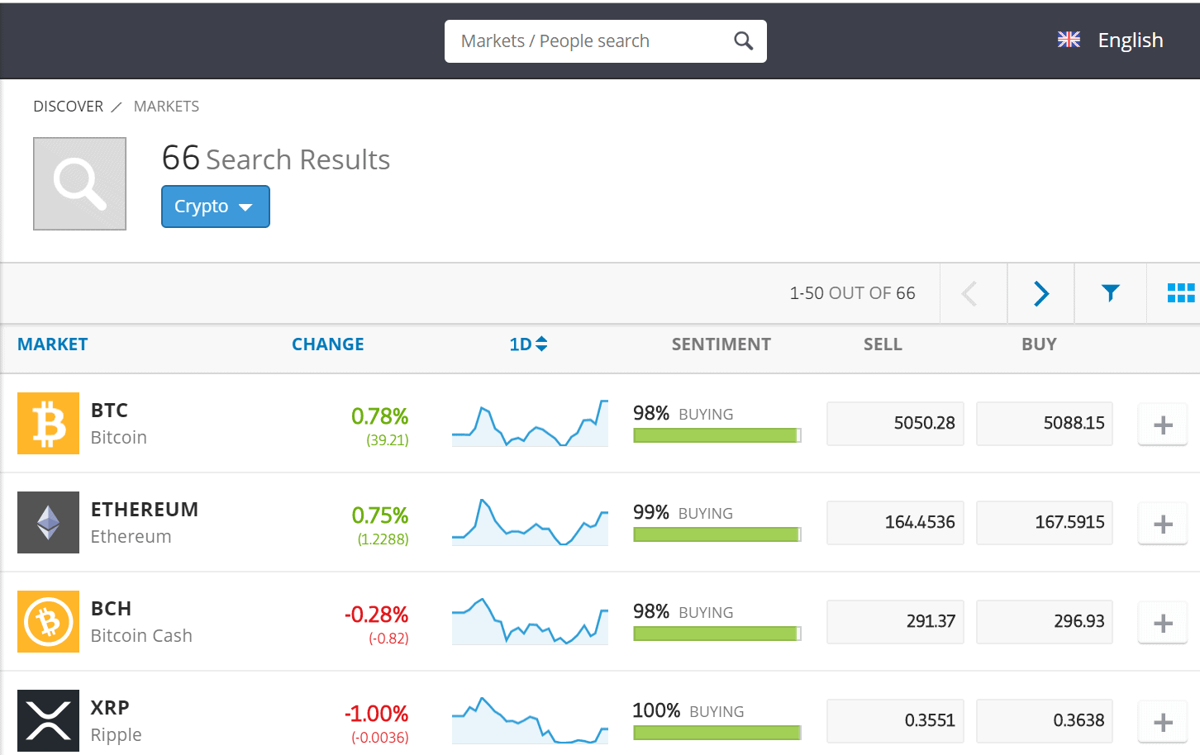1200x755 pixels.
Task: Click the Bitcoin BTC logo icon
Action: tap(48, 423)
